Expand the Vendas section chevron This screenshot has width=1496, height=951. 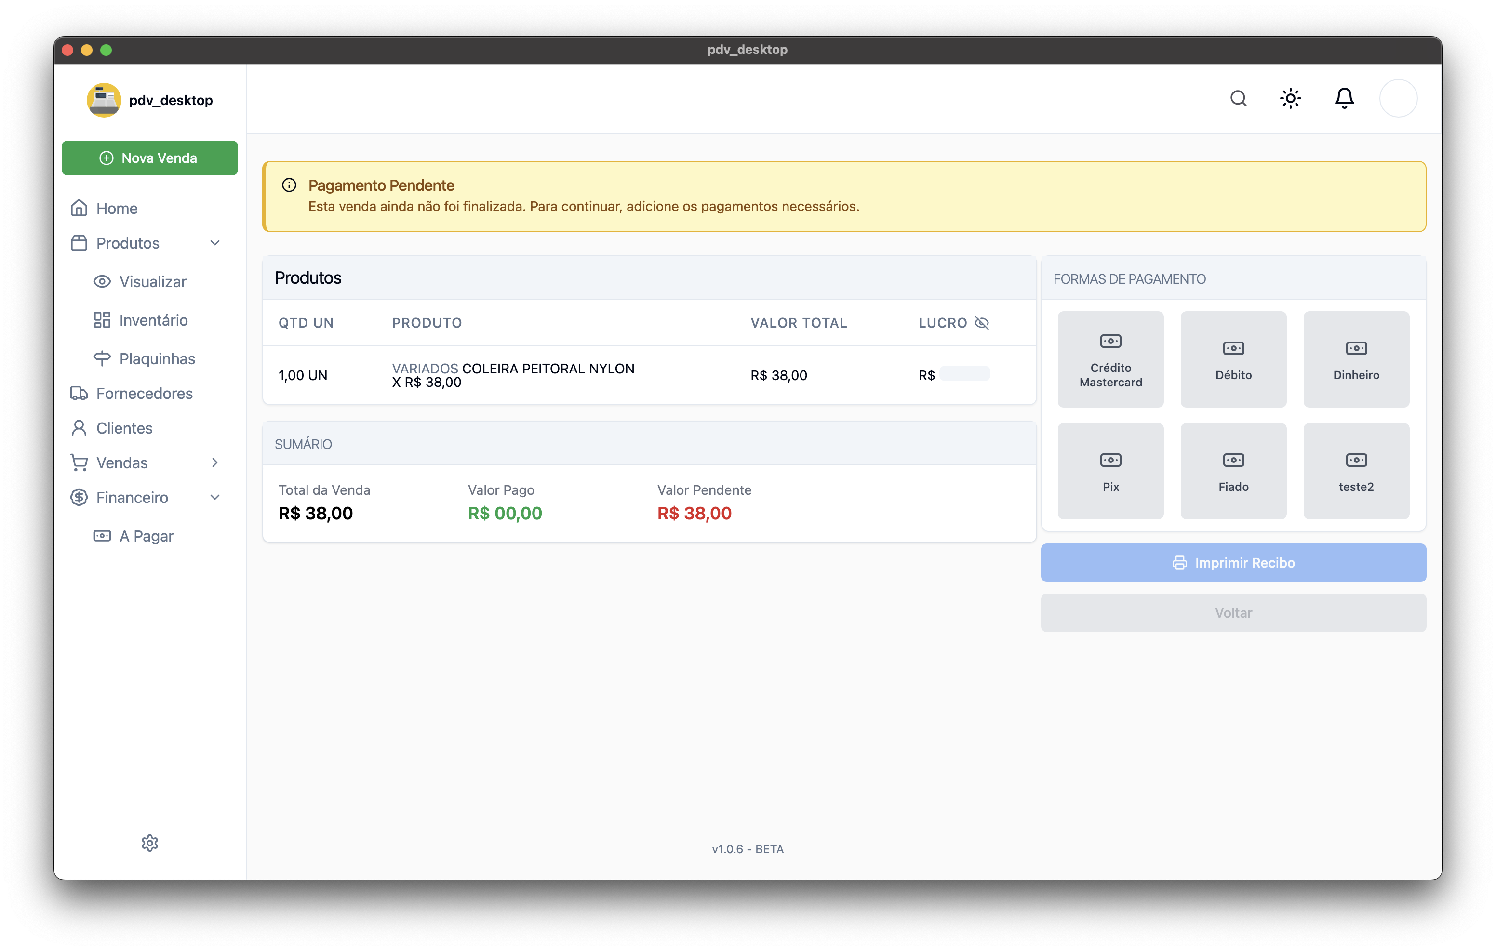(215, 463)
